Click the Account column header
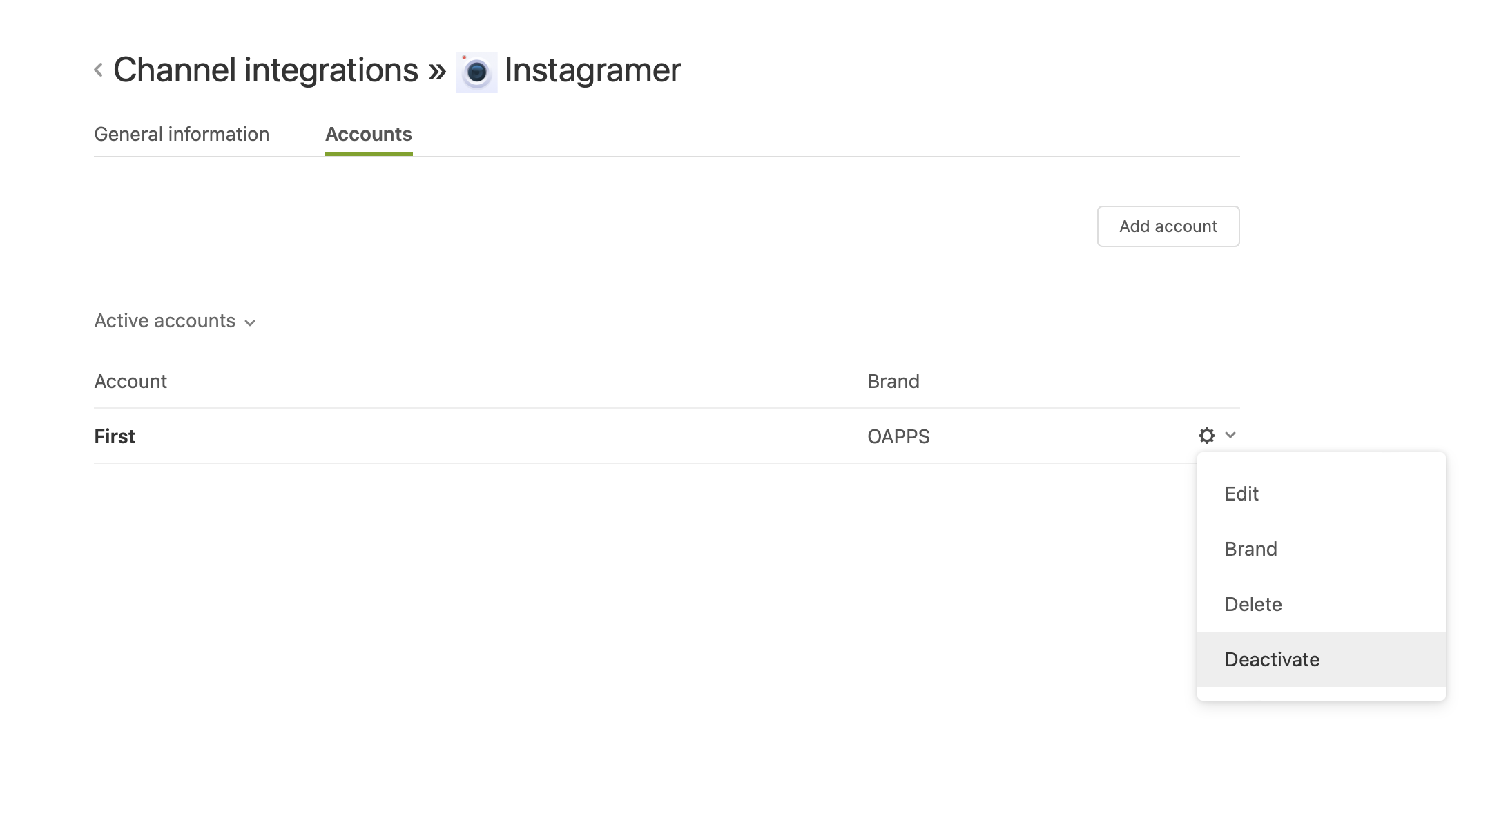The height and width of the screenshot is (834, 1508). coord(130,381)
